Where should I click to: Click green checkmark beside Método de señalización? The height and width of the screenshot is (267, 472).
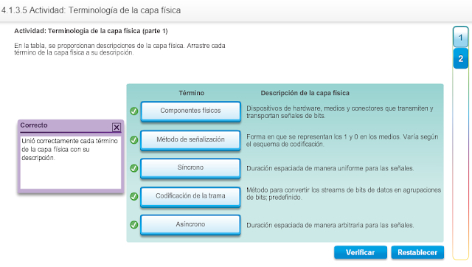tap(134, 140)
